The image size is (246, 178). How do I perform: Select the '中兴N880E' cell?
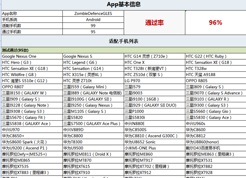click(x=155, y=124)
